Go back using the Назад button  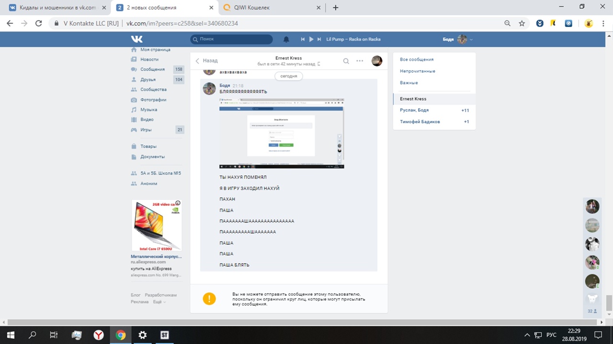(x=206, y=61)
